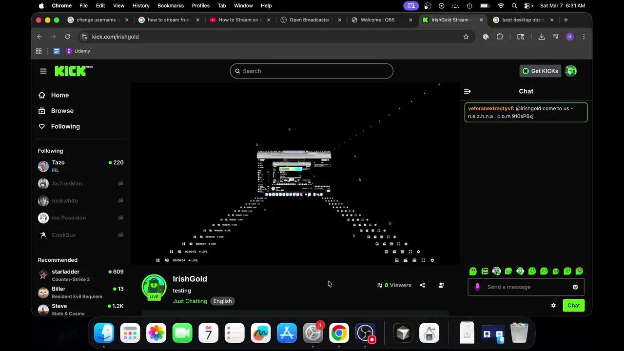Viewport: 624px width, 351px height.
Task: Go to Home in Kick sidebar
Action: (54, 95)
